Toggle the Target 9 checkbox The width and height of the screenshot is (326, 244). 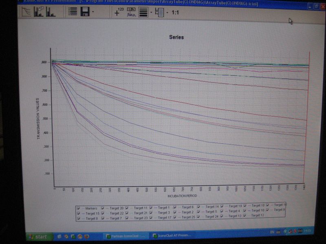coord(267,210)
